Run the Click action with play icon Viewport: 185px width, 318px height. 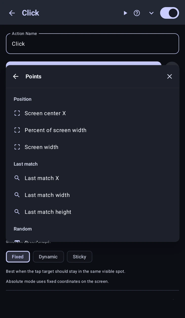pos(125,13)
